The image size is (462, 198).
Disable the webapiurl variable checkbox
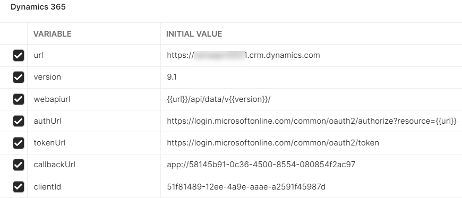[x=18, y=99]
